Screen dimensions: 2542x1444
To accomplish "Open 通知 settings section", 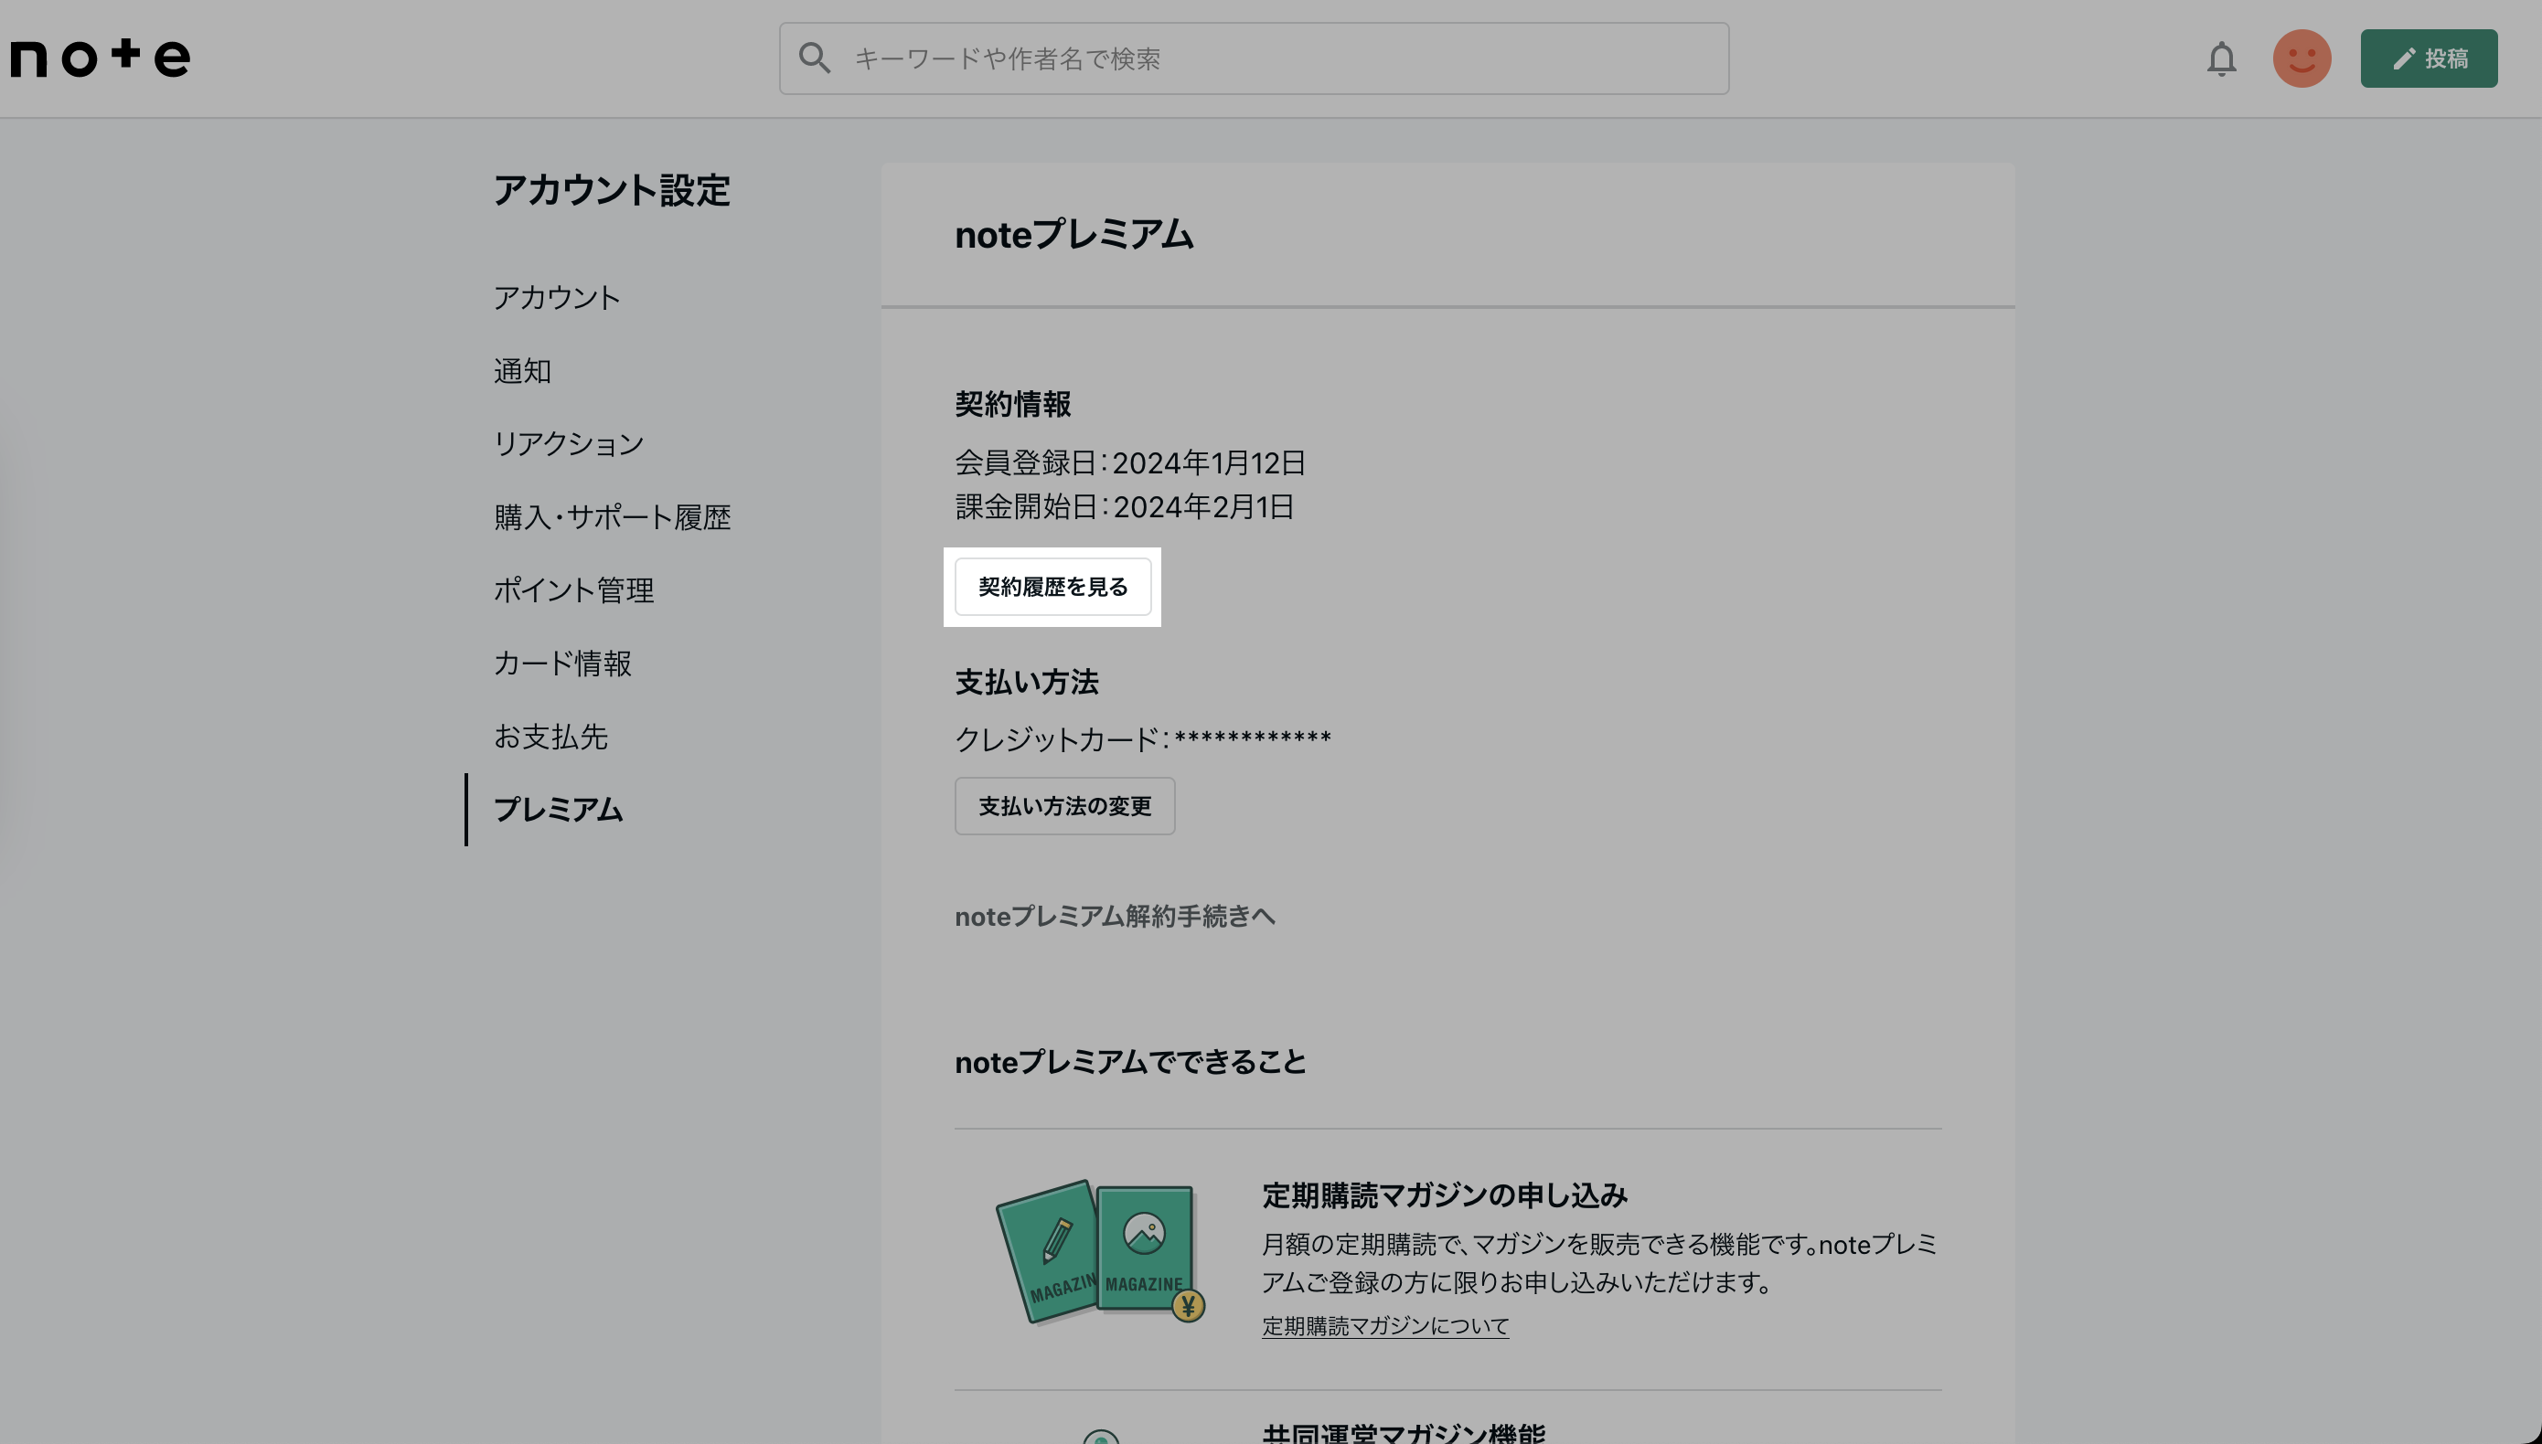I will (x=522, y=371).
